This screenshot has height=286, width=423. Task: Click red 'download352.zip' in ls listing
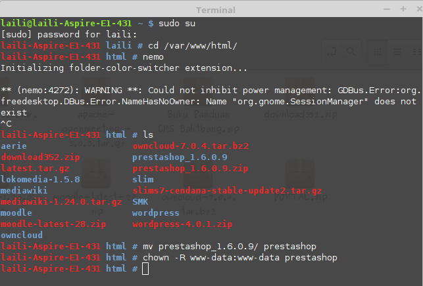pyautogui.click(x=40, y=157)
